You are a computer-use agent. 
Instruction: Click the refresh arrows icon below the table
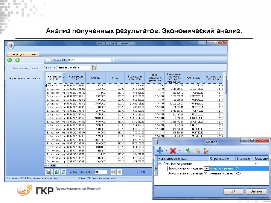tap(64, 172)
